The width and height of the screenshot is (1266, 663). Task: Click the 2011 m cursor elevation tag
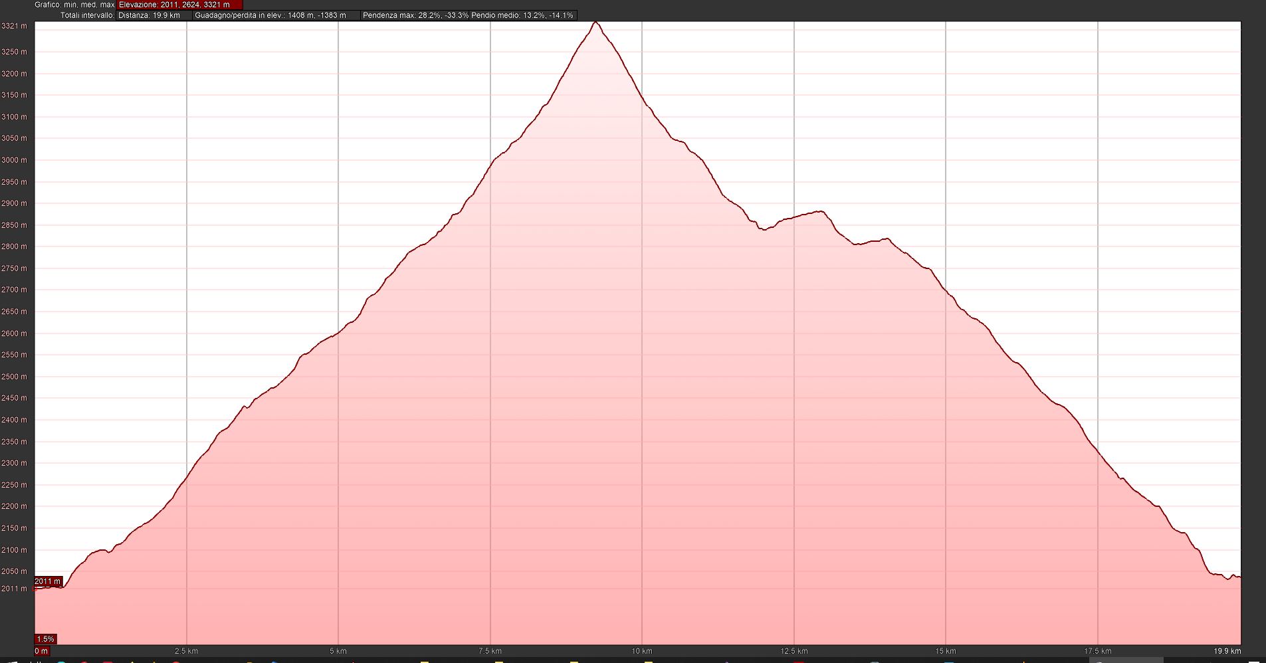click(x=48, y=581)
